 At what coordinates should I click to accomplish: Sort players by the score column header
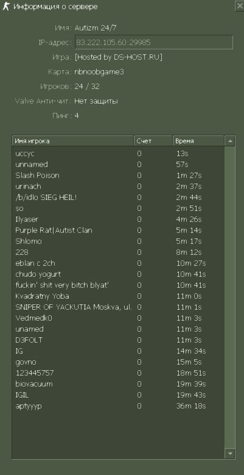[153, 141]
